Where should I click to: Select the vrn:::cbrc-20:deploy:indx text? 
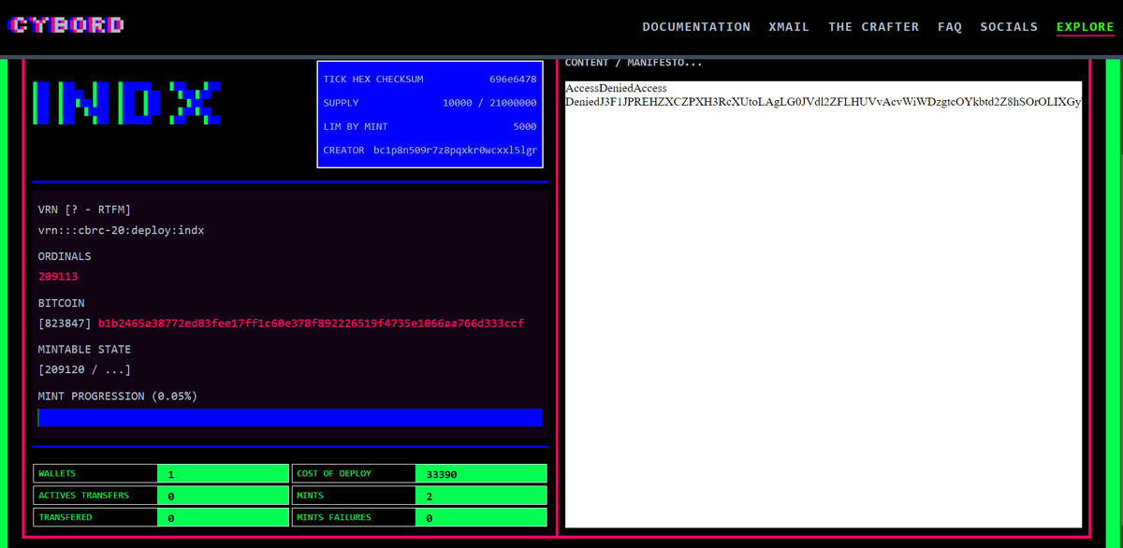[x=121, y=230]
